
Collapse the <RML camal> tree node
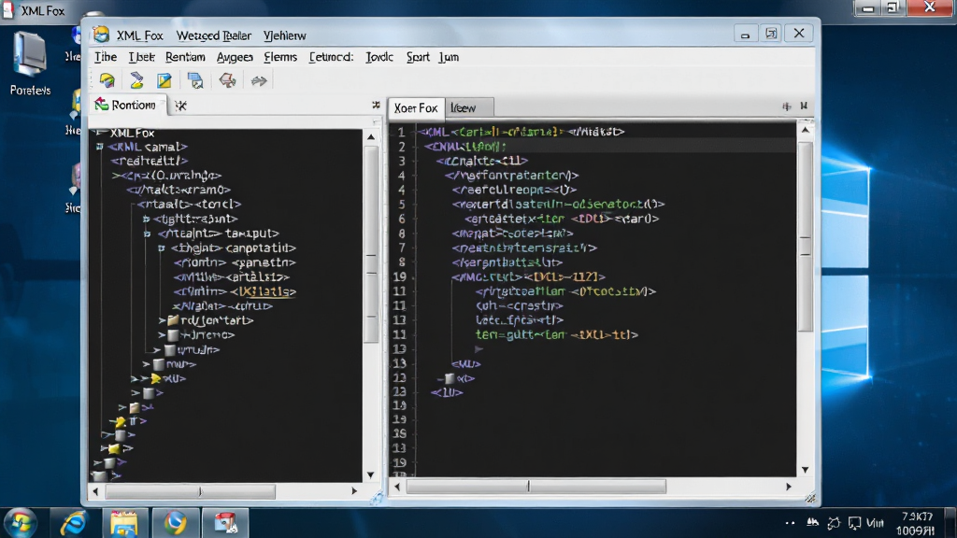pos(99,147)
